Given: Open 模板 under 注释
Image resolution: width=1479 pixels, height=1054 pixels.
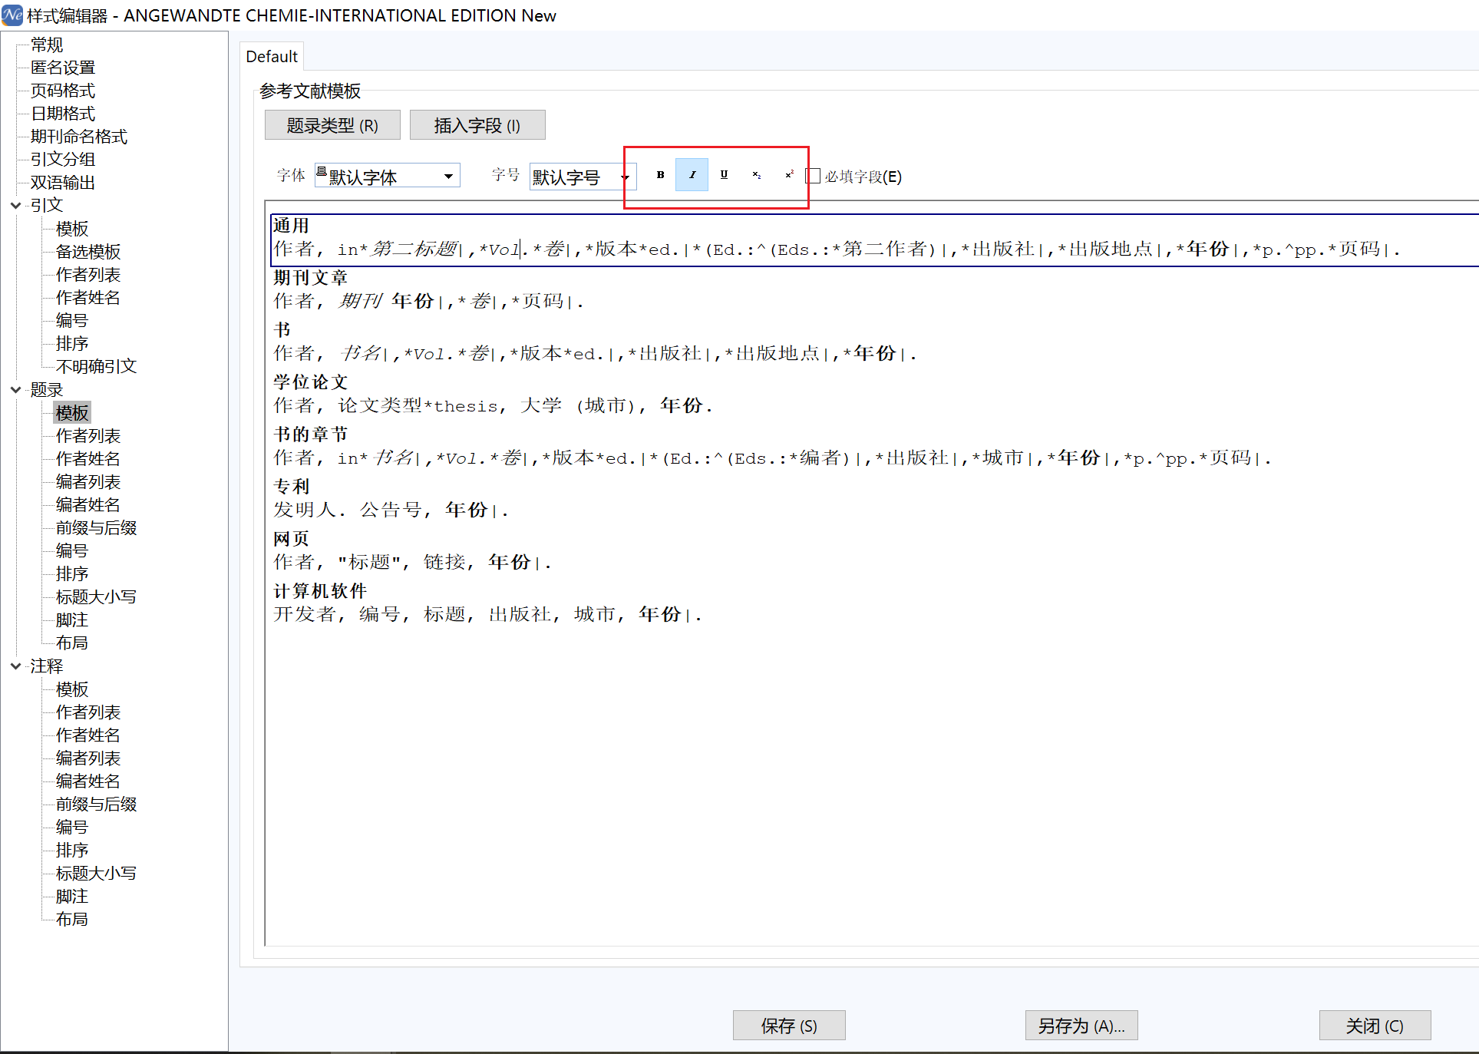Looking at the screenshot, I should click(x=72, y=689).
